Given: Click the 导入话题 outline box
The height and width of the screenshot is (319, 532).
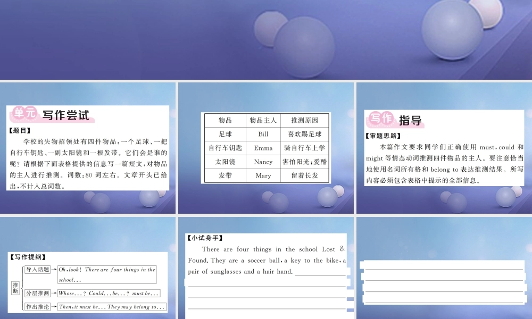Looking at the screenshot, I should click(x=38, y=270).
